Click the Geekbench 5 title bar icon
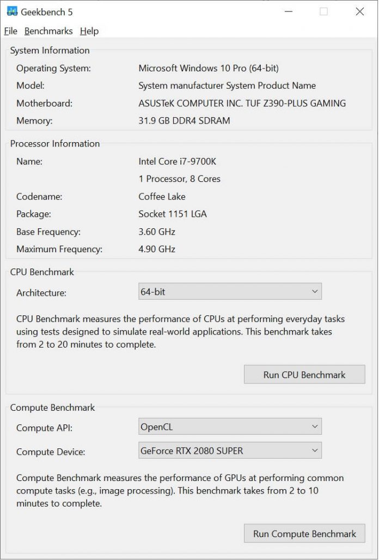Viewport: 379px width, 560px height. 11,11
